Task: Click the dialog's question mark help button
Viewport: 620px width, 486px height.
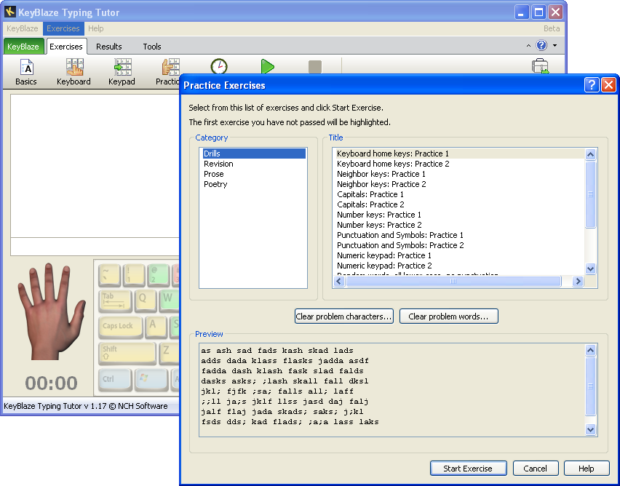Action: (591, 85)
